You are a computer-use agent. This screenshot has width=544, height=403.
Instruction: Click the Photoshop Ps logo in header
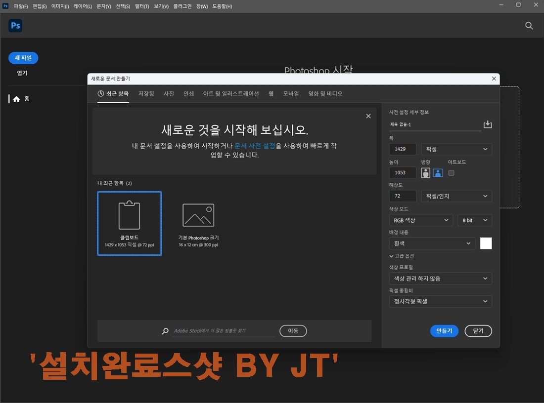[15, 26]
